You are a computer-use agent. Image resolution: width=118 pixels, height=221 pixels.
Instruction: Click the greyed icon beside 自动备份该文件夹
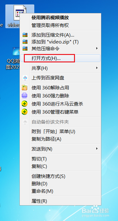point(25,122)
